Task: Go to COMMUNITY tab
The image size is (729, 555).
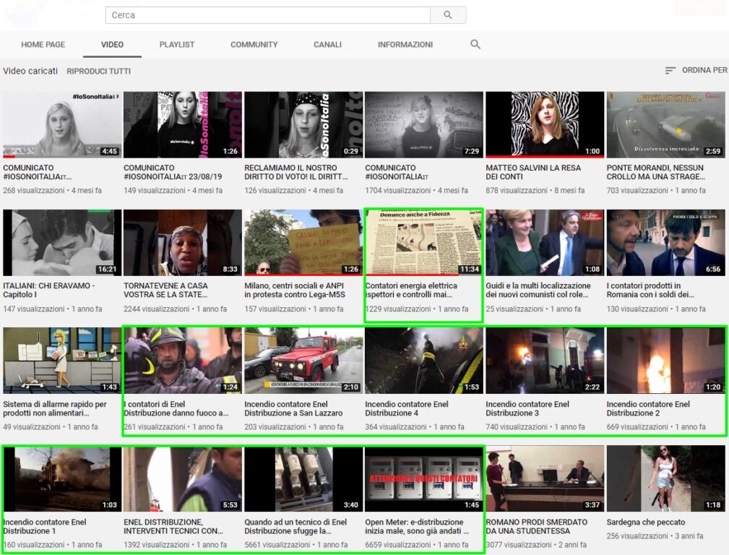Action: point(254,45)
